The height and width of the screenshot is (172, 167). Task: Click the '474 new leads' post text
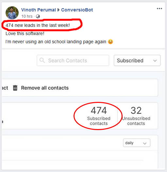(38, 25)
